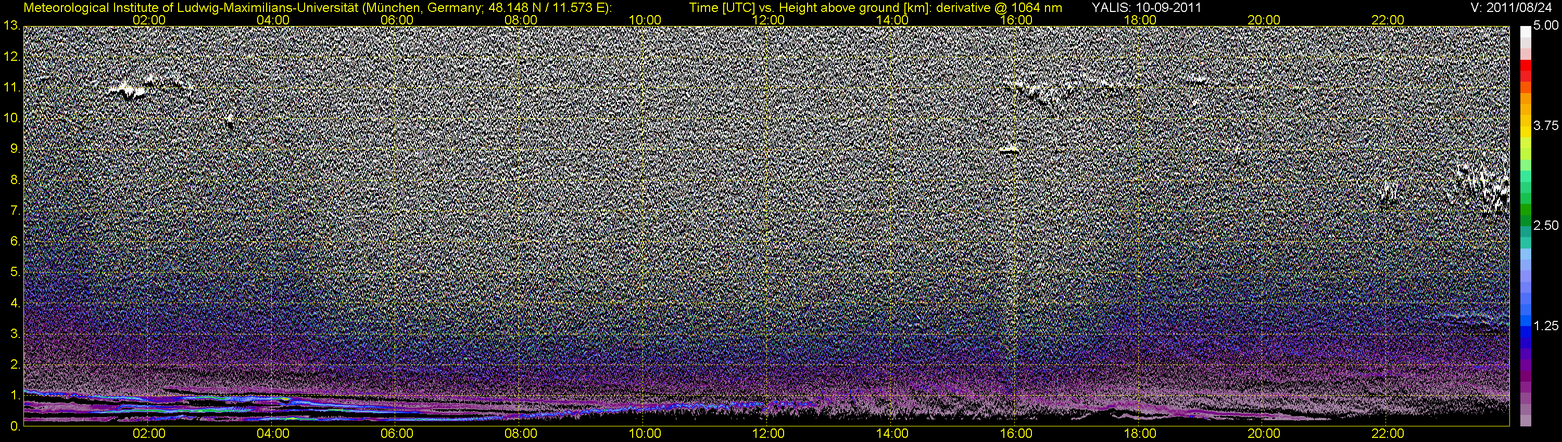Image resolution: width=1562 pixels, height=442 pixels.
Task: Click 16:00 on the lower time axis
Action: point(1016,434)
